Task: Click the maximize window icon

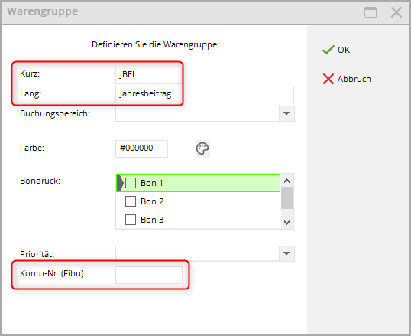Action: click(371, 12)
